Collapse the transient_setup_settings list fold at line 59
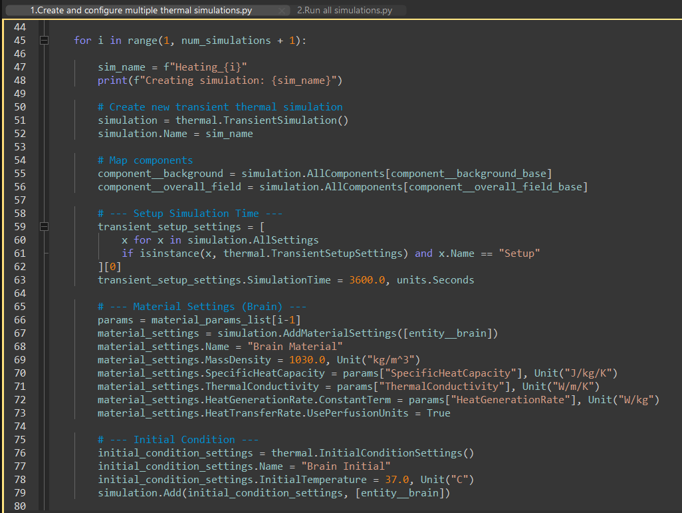The width and height of the screenshot is (682, 513). tap(44, 227)
